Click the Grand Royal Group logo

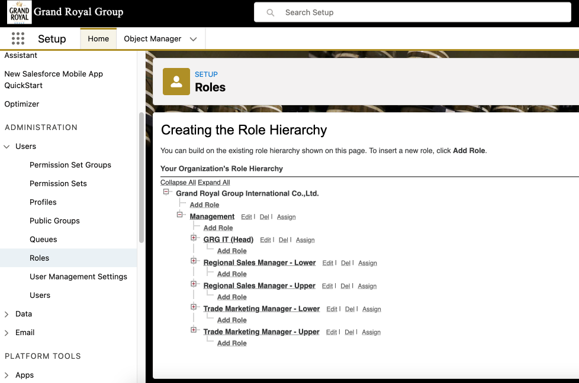[19, 12]
